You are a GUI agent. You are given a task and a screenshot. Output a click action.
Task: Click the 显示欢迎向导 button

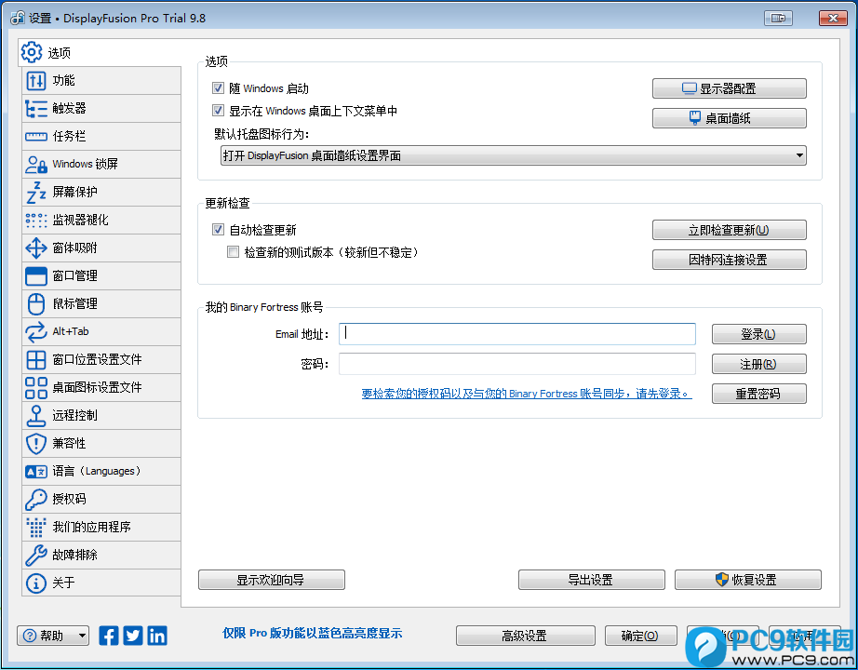pos(272,580)
